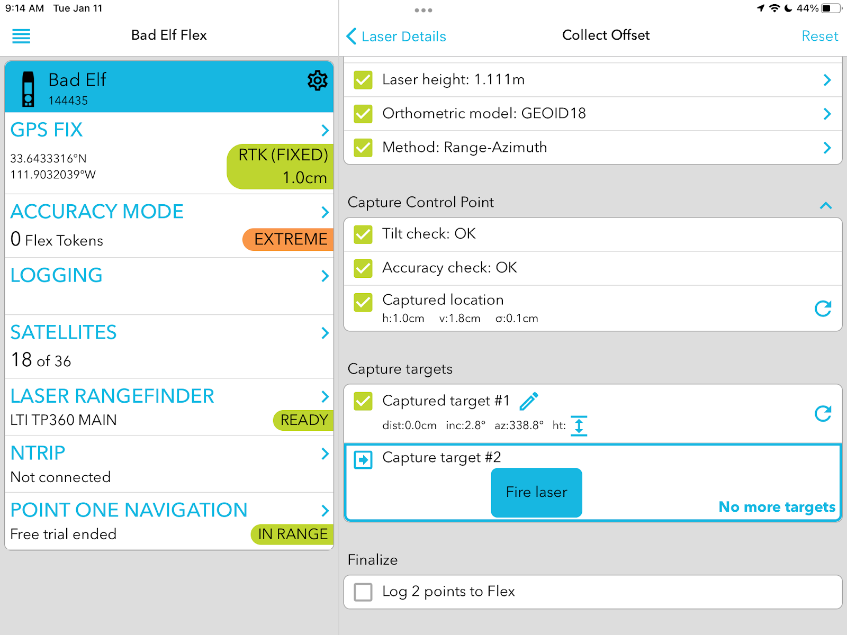The width and height of the screenshot is (847, 635).
Task: Tap the multitasking three-dots indicator
Action: pos(424,10)
